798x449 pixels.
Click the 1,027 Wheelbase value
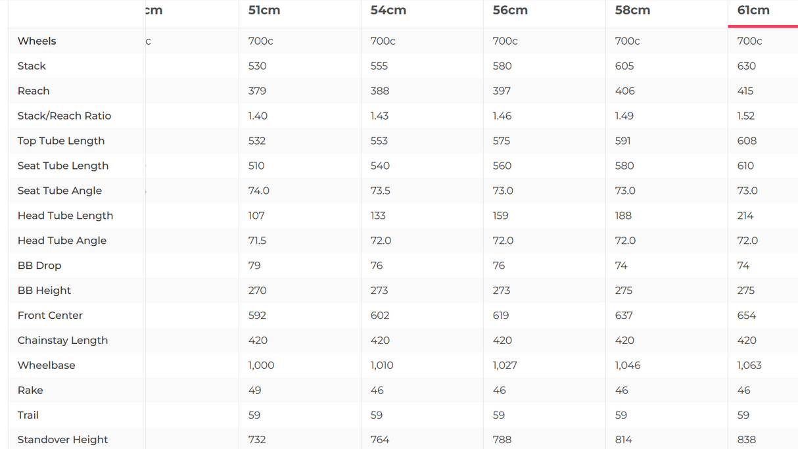(505, 366)
